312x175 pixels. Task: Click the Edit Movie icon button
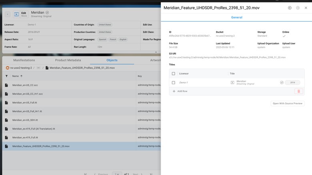click(x=20, y=14)
